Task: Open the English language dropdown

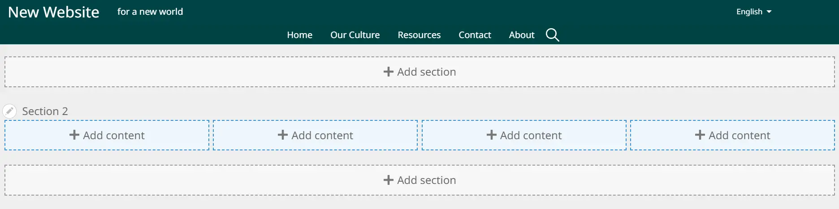Action: (x=749, y=12)
